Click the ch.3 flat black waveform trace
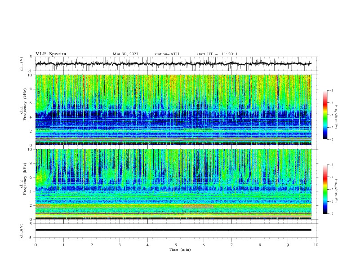The height and width of the screenshot is (275, 356). pos(173,230)
